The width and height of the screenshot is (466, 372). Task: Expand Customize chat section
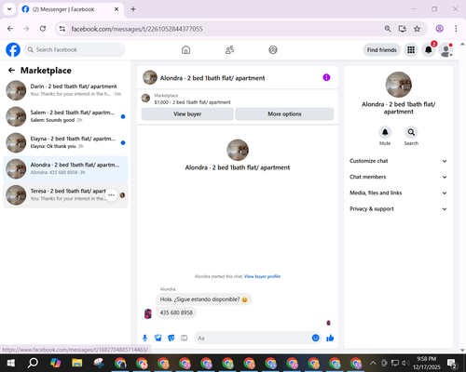tap(398, 161)
